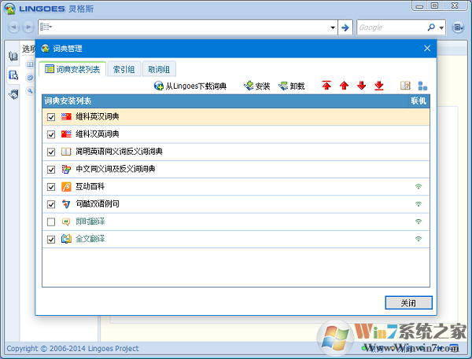The height and width of the screenshot is (359, 472).
Task: Click the online wifi icon for 即时翻译
Action: [419, 222]
